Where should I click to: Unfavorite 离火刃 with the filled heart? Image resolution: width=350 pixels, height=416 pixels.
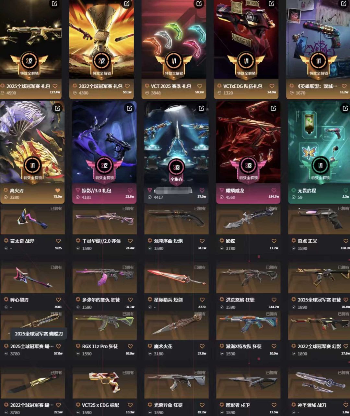click(x=58, y=191)
